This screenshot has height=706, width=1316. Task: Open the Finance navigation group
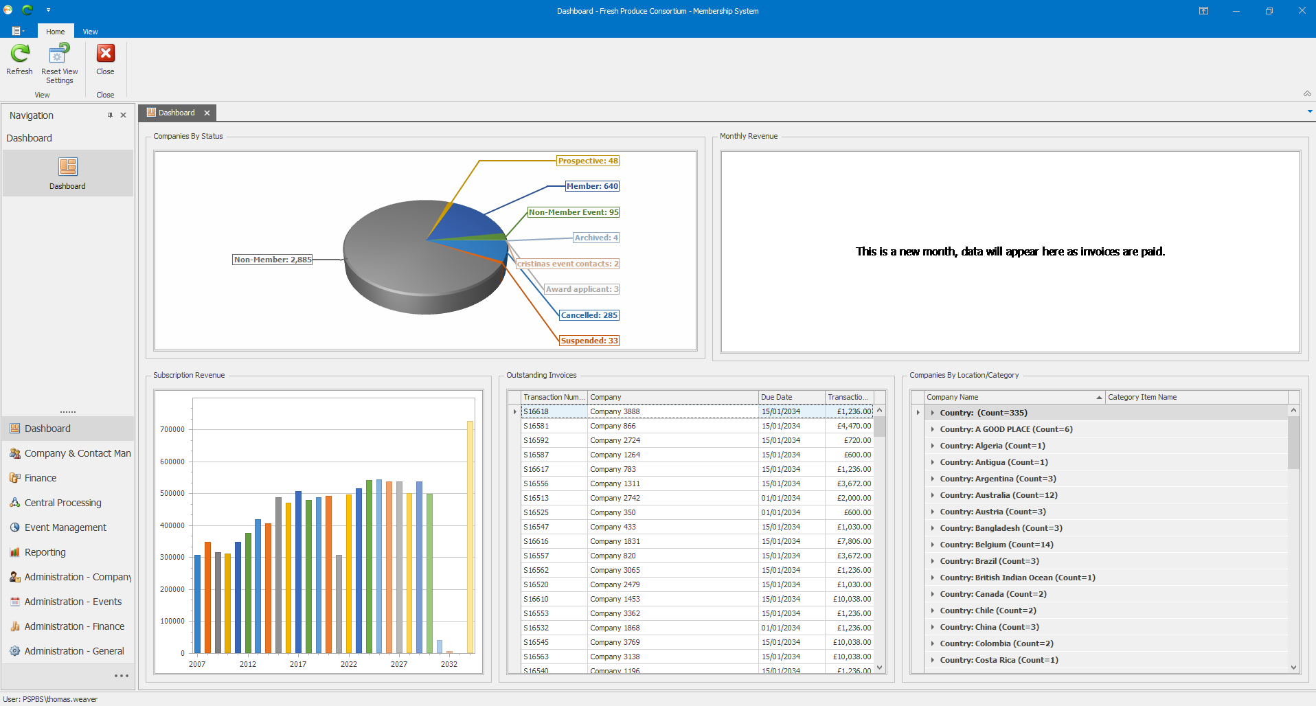pyautogui.click(x=68, y=478)
